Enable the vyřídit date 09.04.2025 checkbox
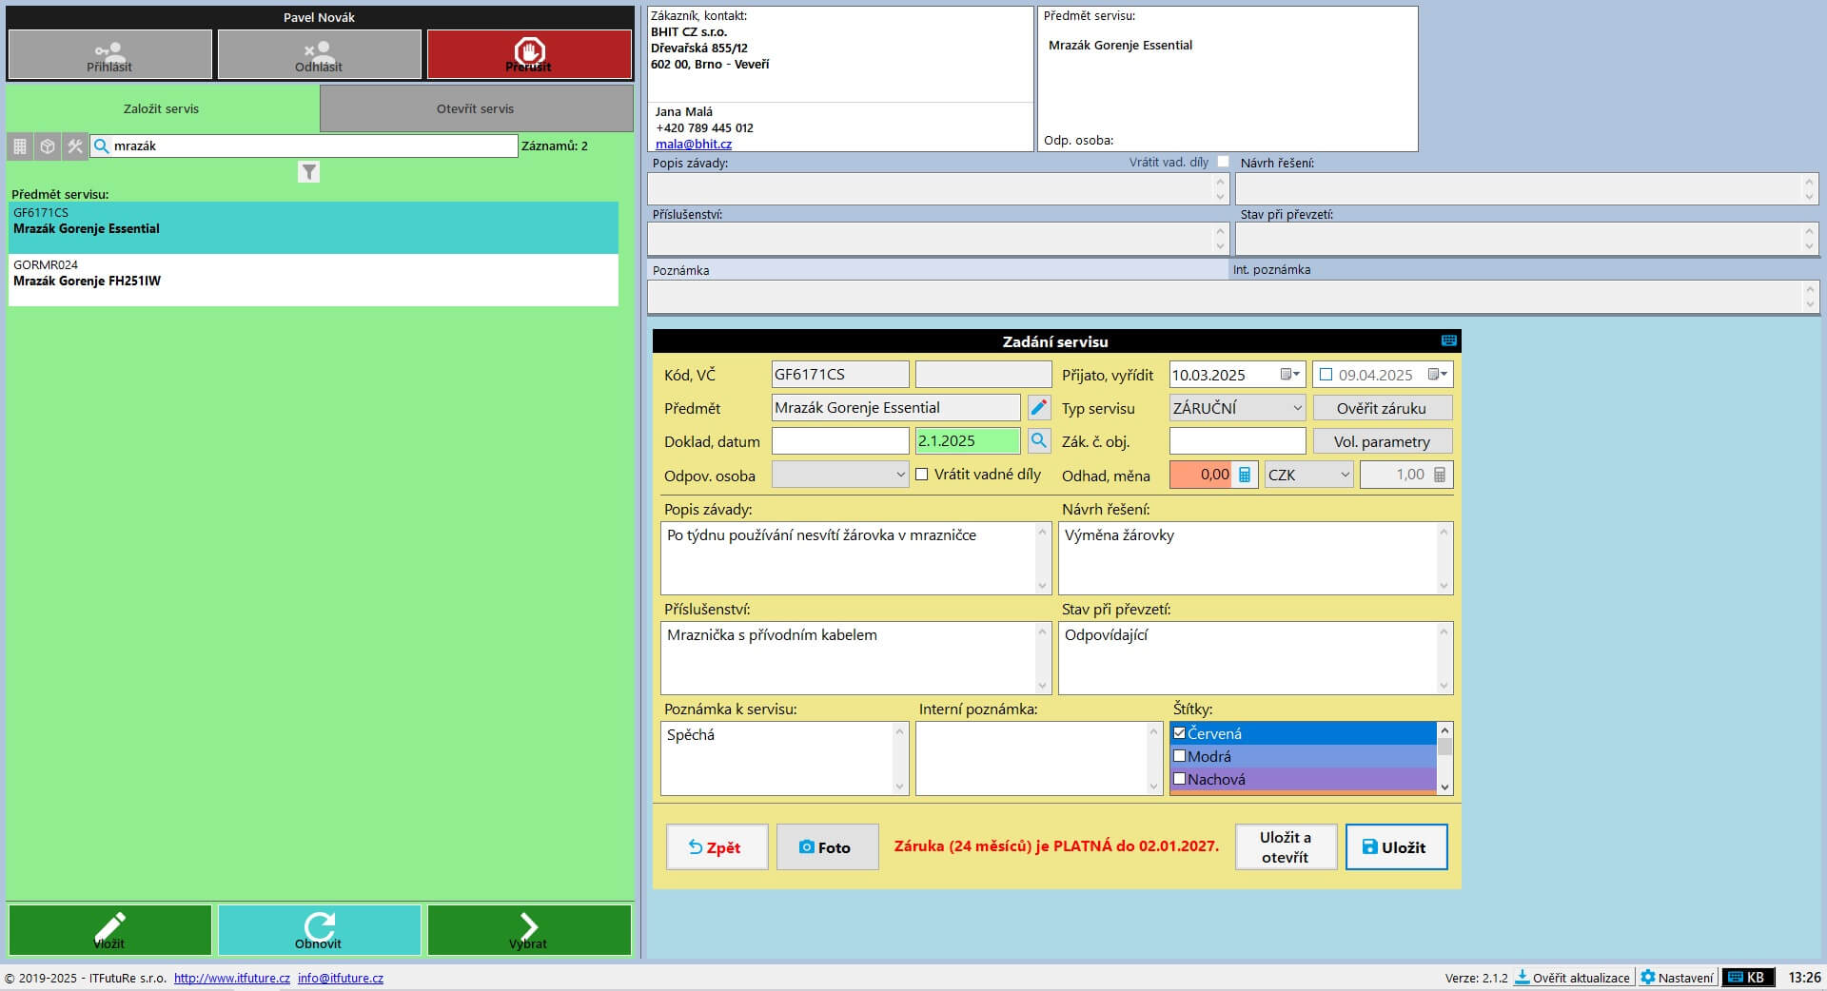 pos(1326,375)
